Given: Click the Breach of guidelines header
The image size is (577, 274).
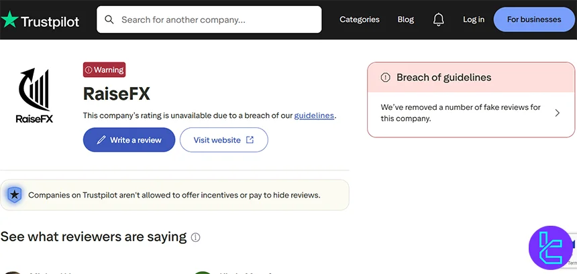Looking at the screenshot, I should click(444, 78).
